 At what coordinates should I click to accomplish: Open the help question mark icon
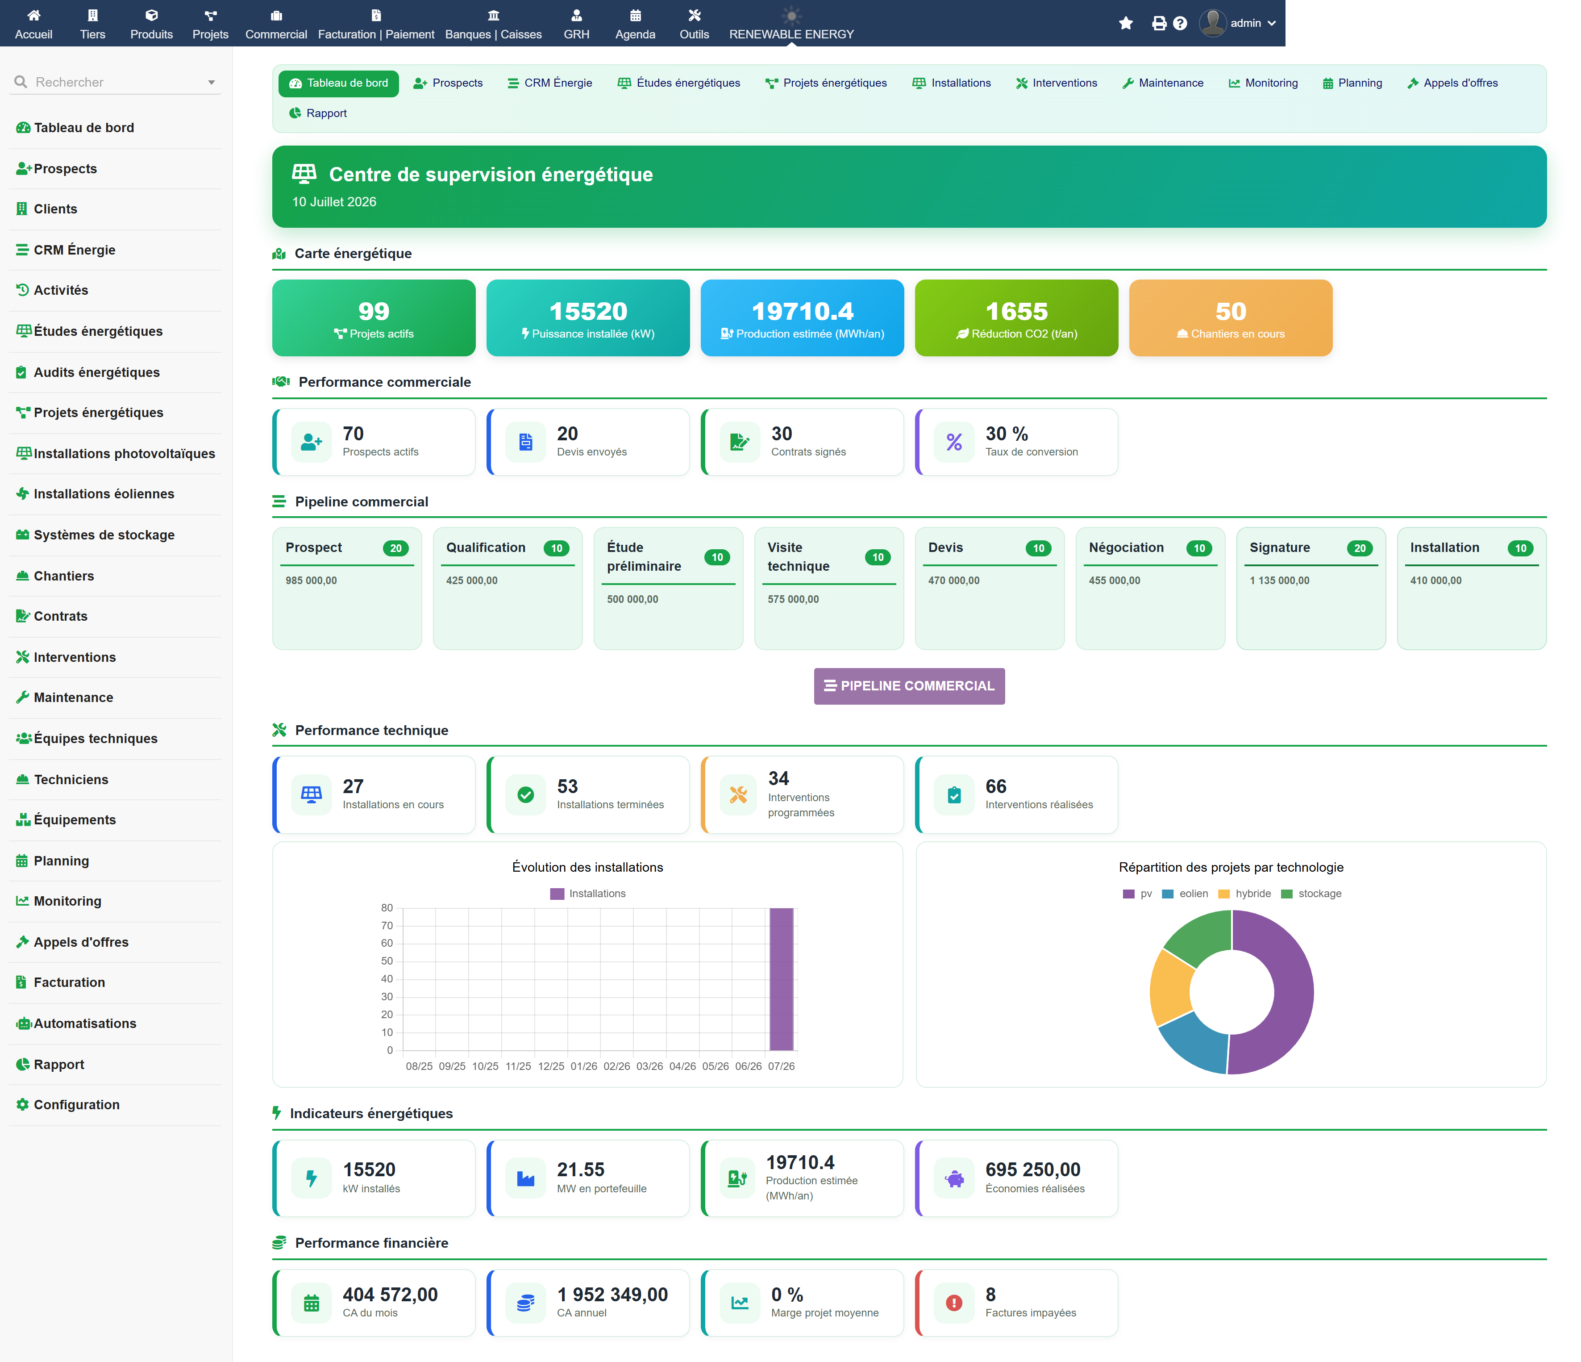1180,23
